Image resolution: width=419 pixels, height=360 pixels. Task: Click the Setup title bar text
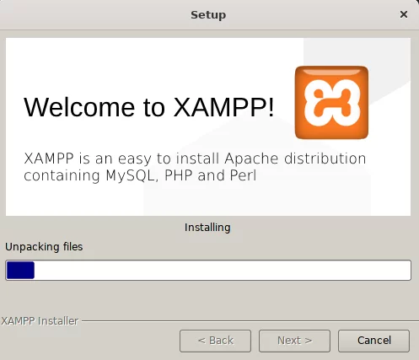208,15
